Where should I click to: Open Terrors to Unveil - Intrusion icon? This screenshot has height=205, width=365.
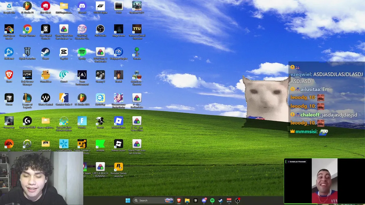[137, 32]
